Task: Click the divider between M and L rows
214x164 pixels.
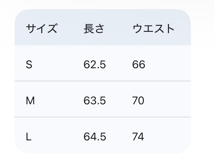Action: point(103,117)
